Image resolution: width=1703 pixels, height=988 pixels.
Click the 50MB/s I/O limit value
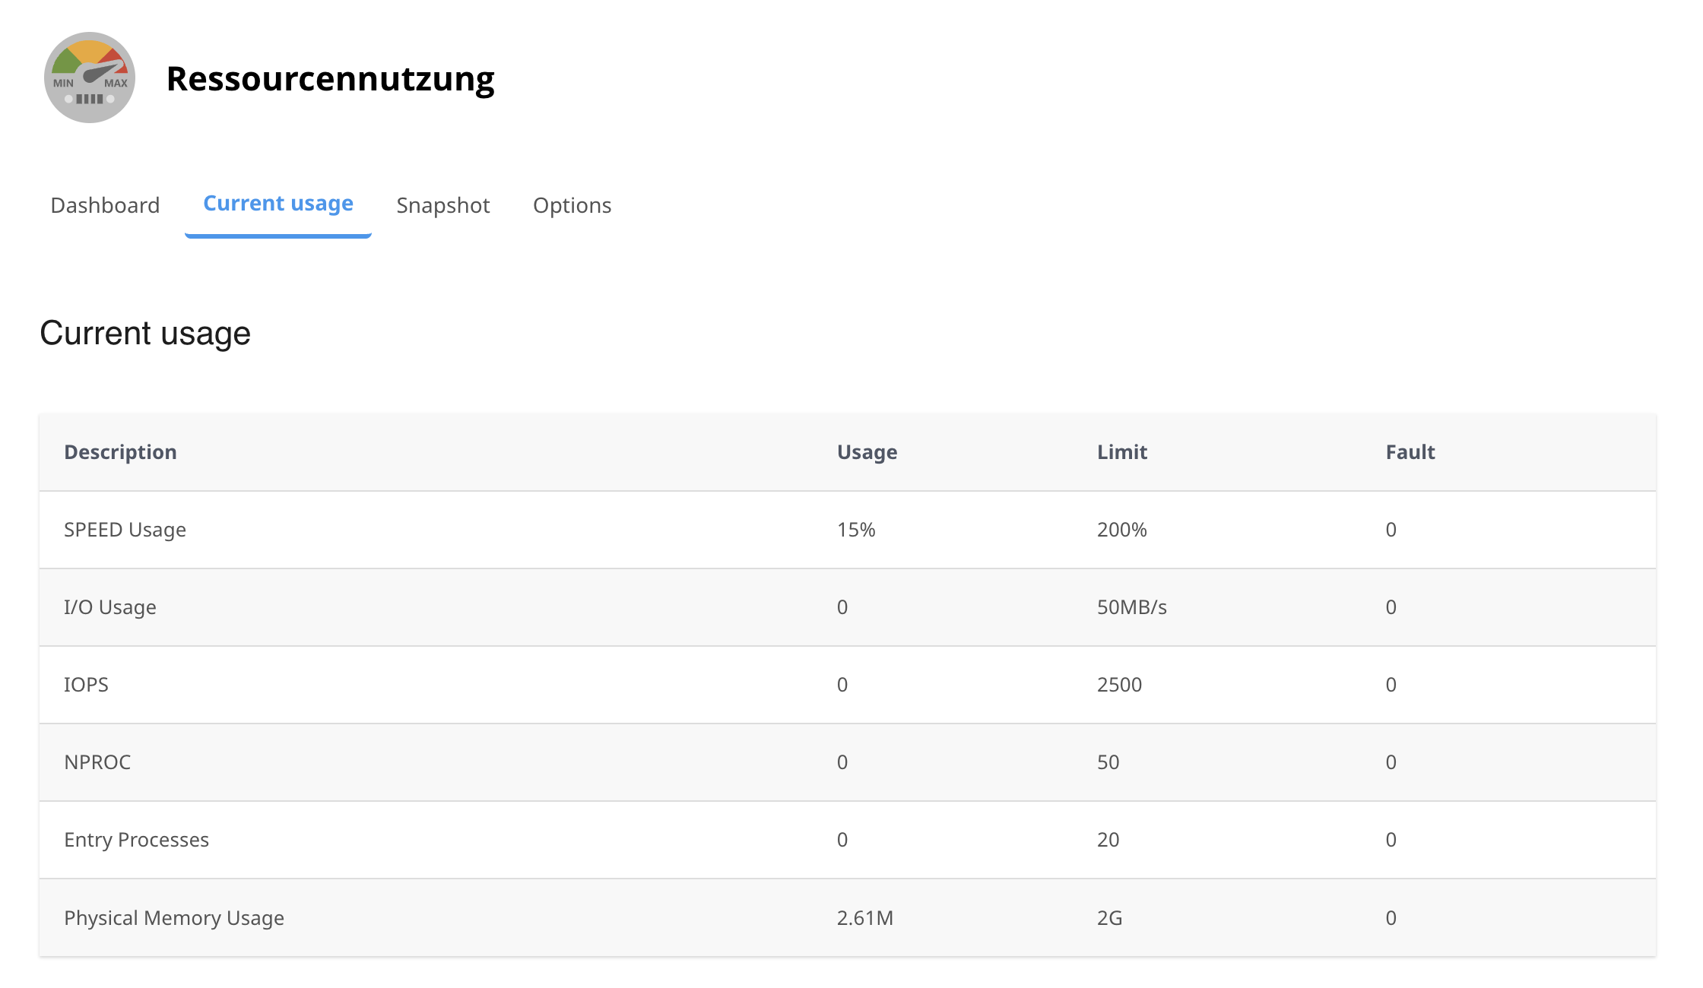(x=1131, y=607)
